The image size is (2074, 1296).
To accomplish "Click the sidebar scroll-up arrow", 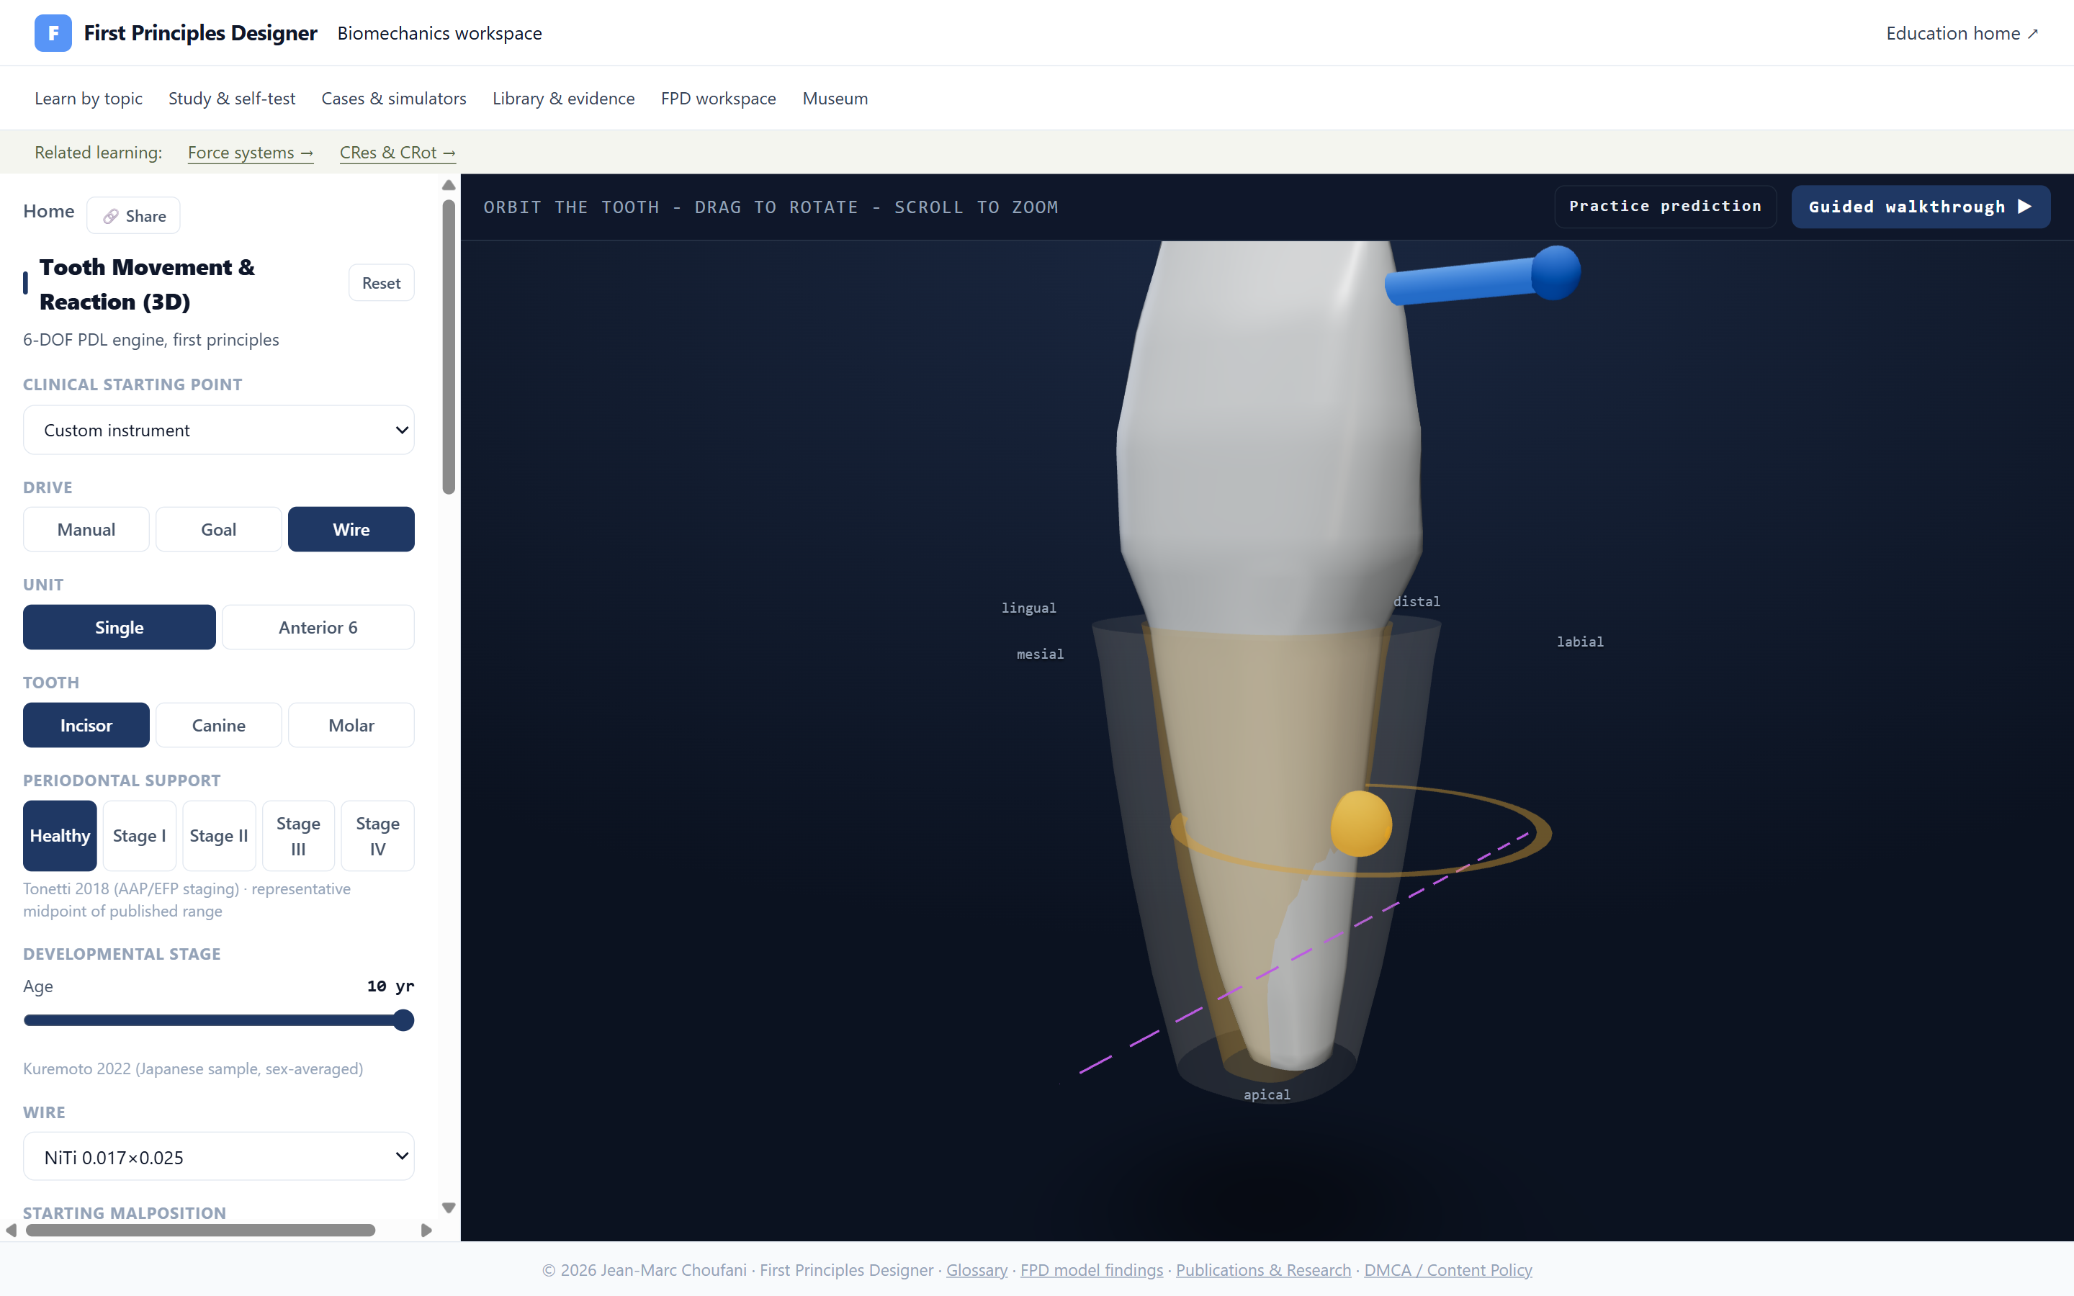I will click(x=448, y=185).
